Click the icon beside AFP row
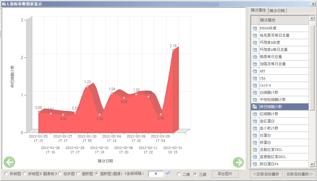Screen dimensions: 317x181 point(255,71)
